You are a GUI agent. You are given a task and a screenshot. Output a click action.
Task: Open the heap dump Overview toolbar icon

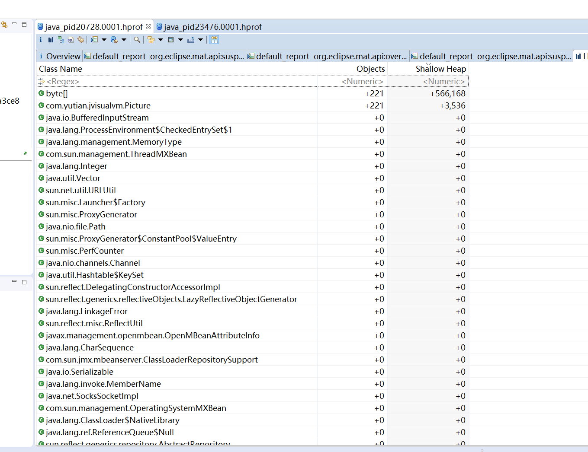click(41, 40)
